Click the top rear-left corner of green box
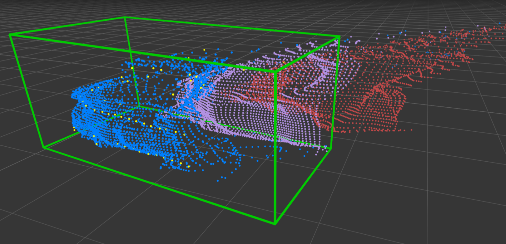 tap(125, 17)
